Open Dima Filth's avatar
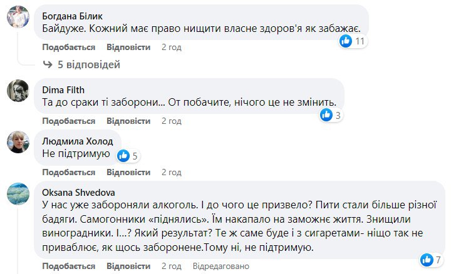Image resolution: width=461 pixels, height=274 pixels. [x=18, y=91]
